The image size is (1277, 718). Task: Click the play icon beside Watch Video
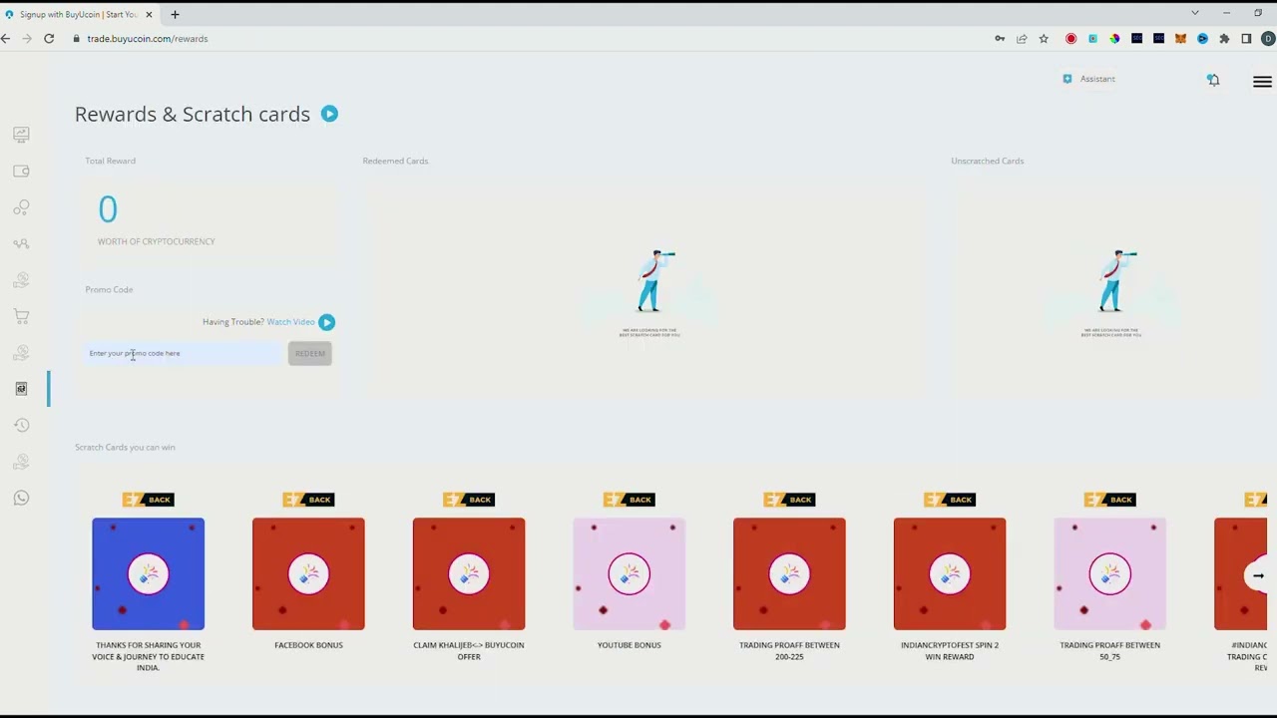[326, 322]
